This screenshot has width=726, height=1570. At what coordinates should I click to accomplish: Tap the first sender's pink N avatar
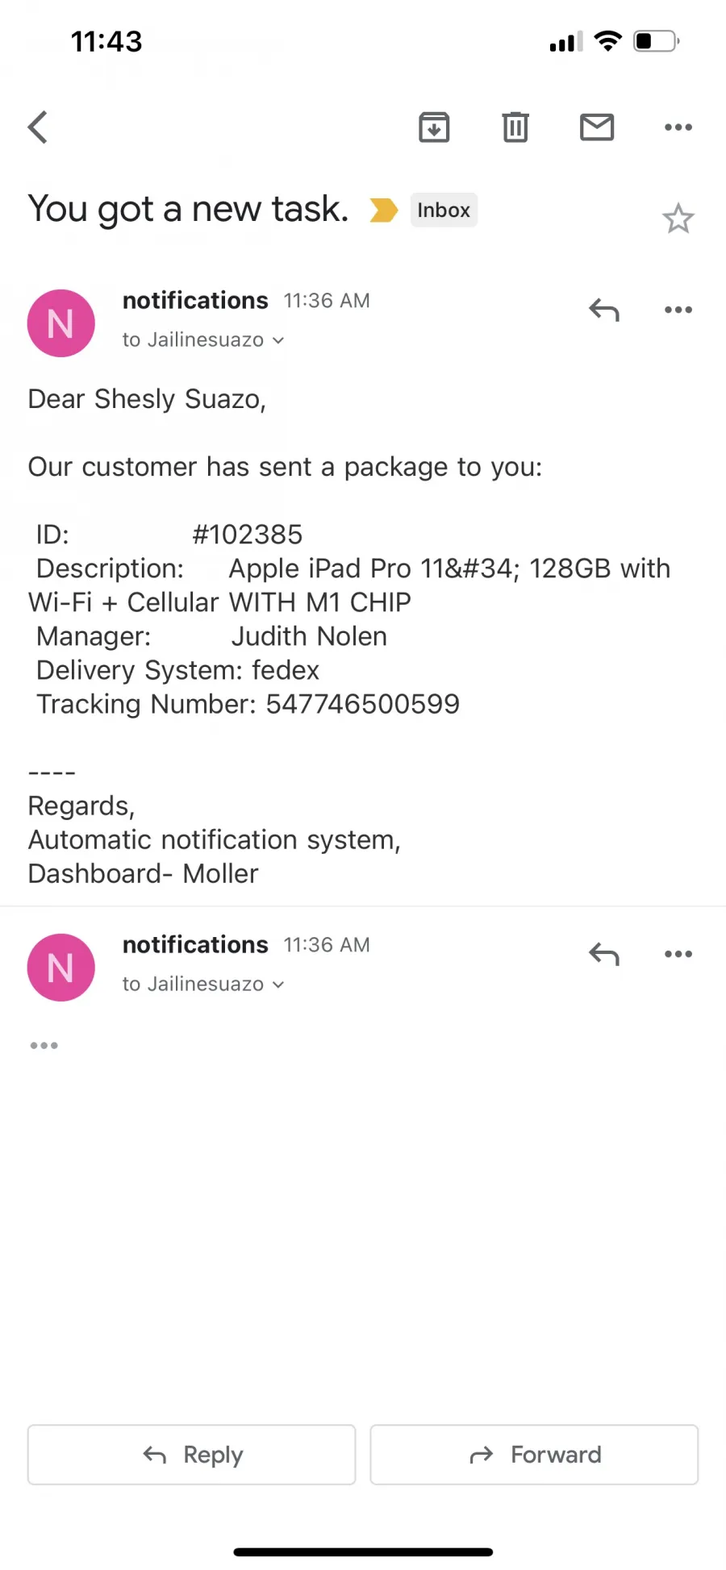tap(61, 323)
